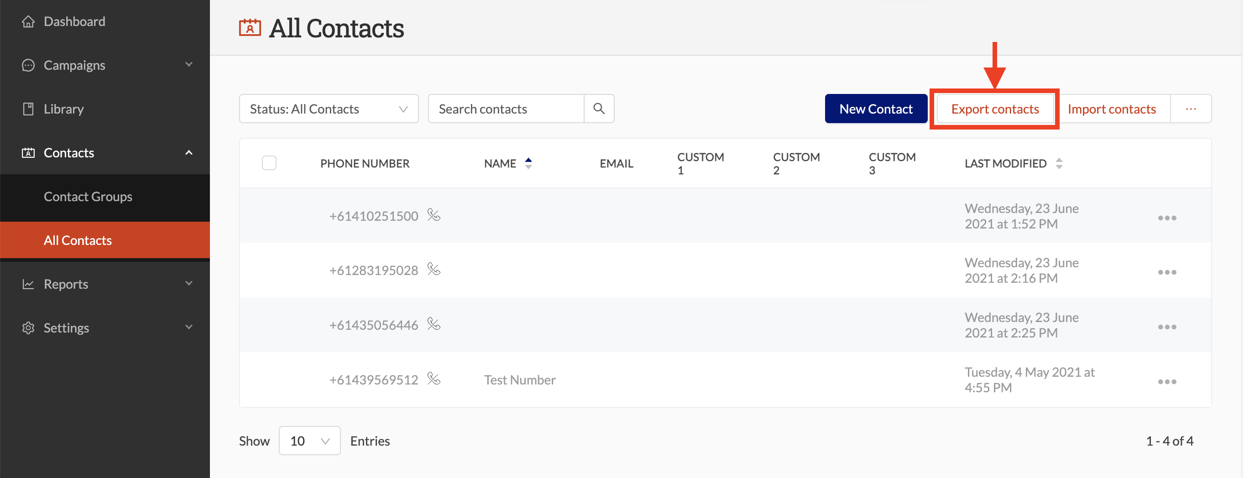
Task: Click phone icon next to +61283195028
Action: click(434, 270)
